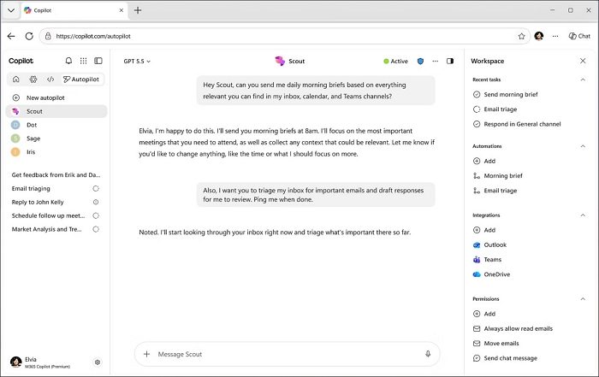
Task: Add a new automation
Action: 484,161
